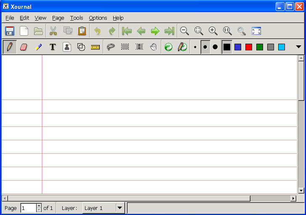Image resolution: width=306 pixels, height=215 pixels.
Task: Pick the light blue color swatch
Action: coord(282,47)
